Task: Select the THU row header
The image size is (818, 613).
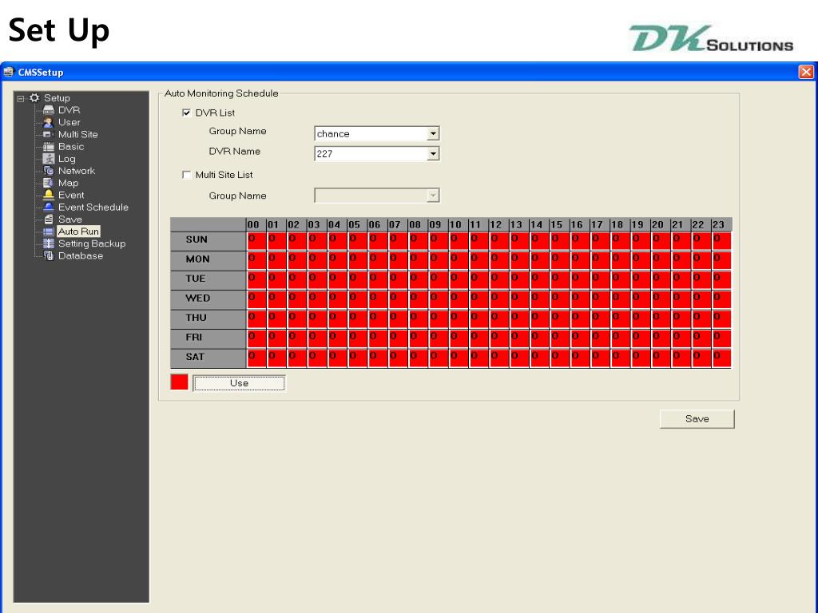Action: [x=208, y=318]
